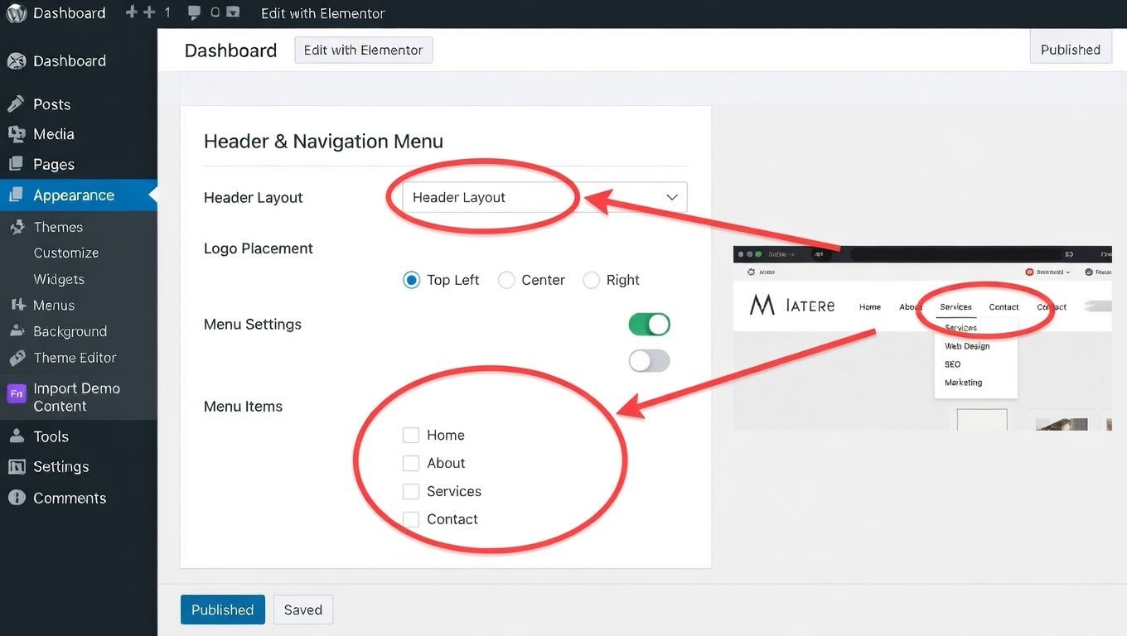Image resolution: width=1127 pixels, height=636 pixels.
Task: Open Customize in the Appearance submenu
Action: (x=66, y=253)
